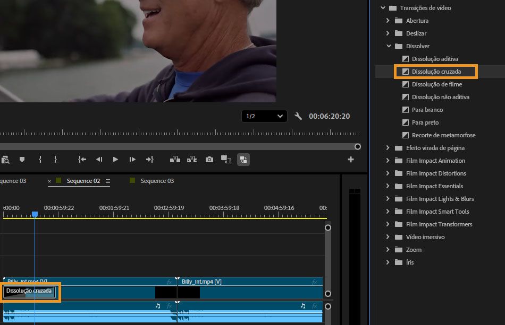Image resolution: width=505 pixels, height=325 pixels.
Task: Click the Play button
Action: [115, 159]
